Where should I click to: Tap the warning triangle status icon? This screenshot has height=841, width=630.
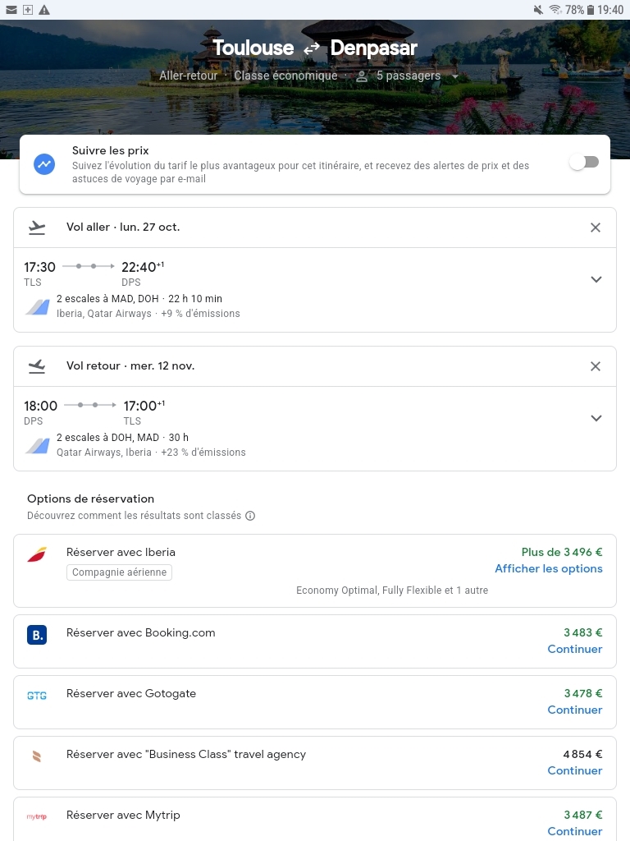(44, 10)
